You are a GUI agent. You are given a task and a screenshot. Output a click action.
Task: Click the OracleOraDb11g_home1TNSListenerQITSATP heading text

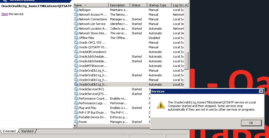point(36,6)
